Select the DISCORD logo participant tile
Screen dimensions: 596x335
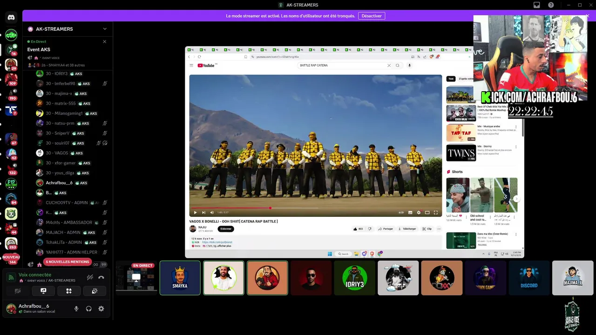click(x=529, y=278)
